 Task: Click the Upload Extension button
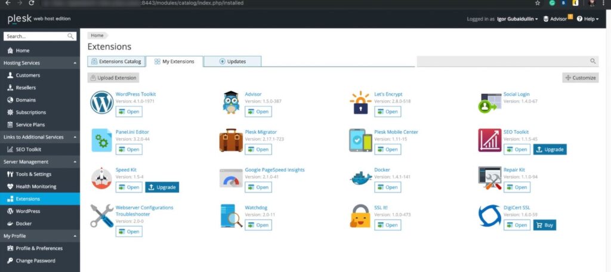[113, 78]
